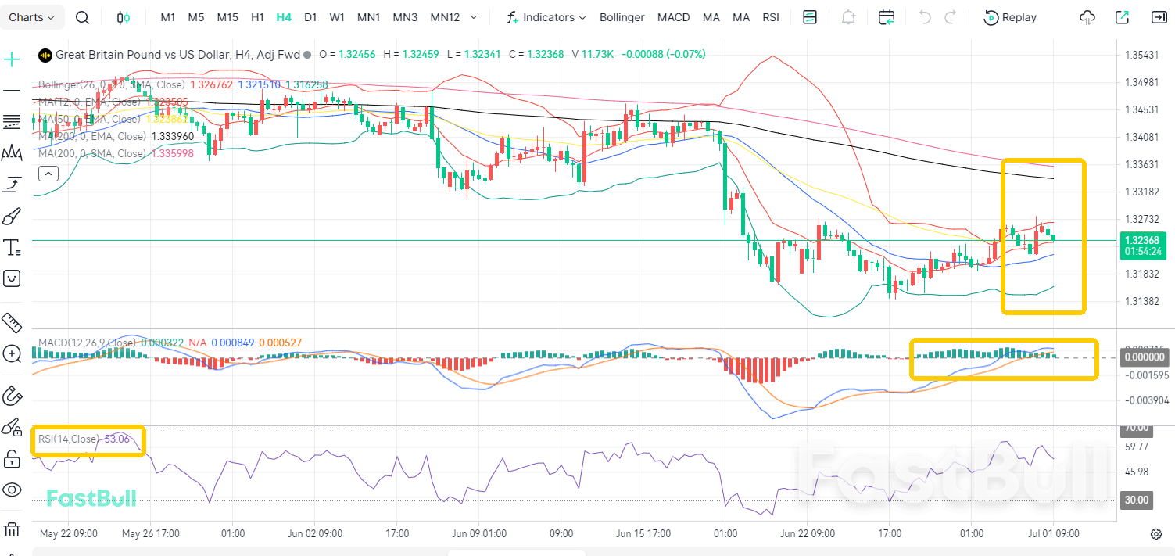Open chart template layout icon

click(x=810, y=17)
